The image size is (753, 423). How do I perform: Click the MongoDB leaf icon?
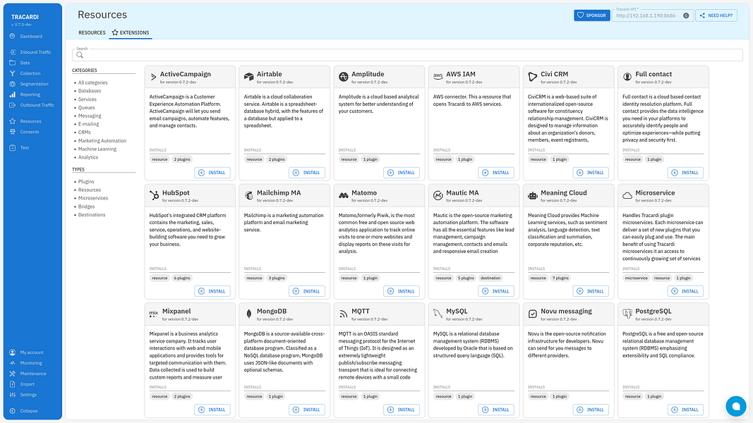248,314
